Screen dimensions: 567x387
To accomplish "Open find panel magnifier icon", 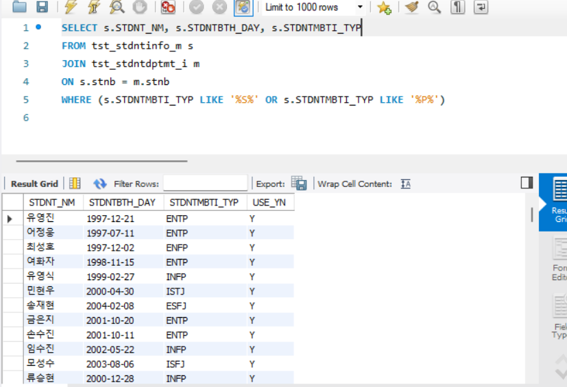I will pyautogui.click(x=434, y=7).
